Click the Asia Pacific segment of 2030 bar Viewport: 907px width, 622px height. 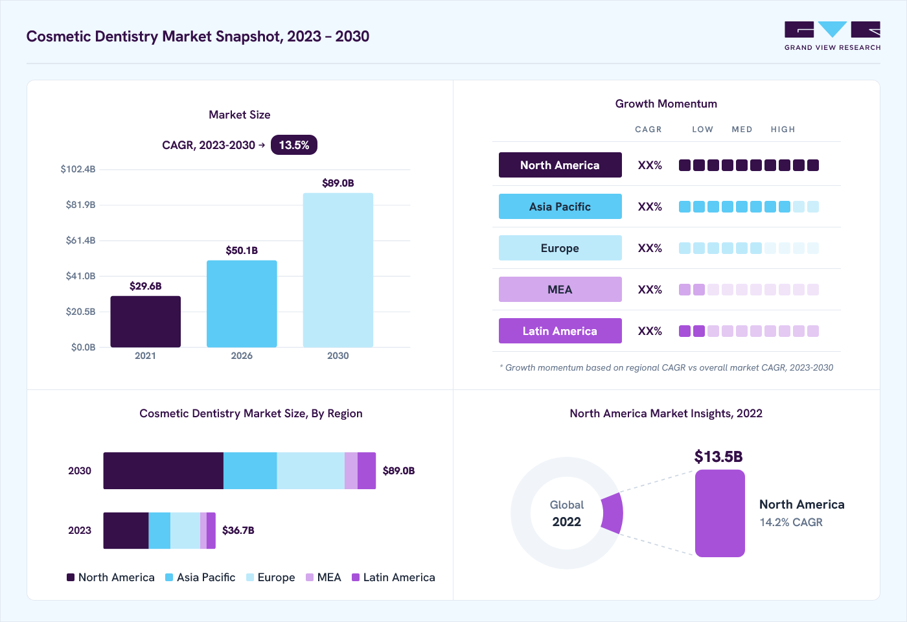tap(250, 471)
